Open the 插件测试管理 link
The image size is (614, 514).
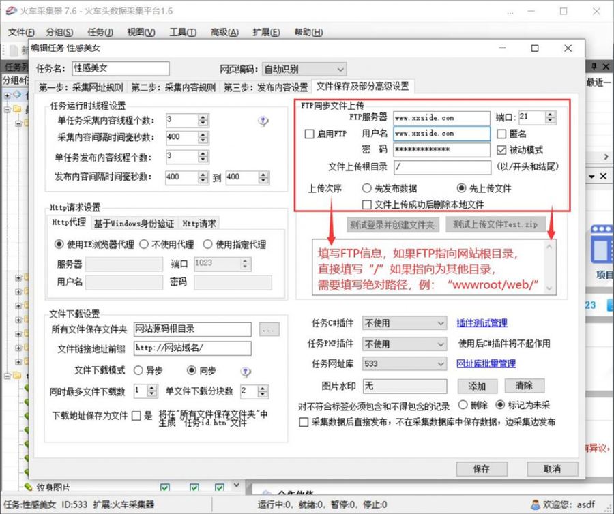(x=482, y=323)
